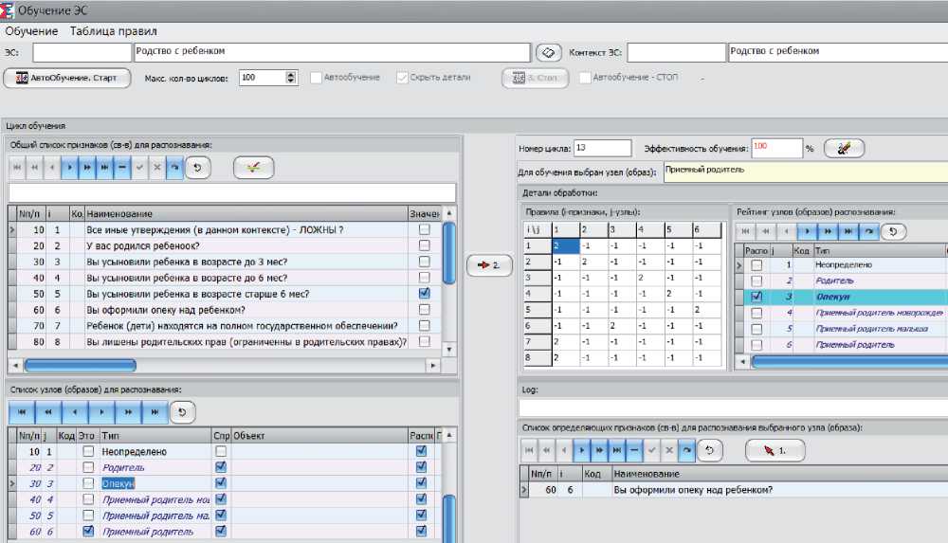The image size is (948, 543).
Task: Click the brush icon next to learning efficiency
Action: pos(844,148)
